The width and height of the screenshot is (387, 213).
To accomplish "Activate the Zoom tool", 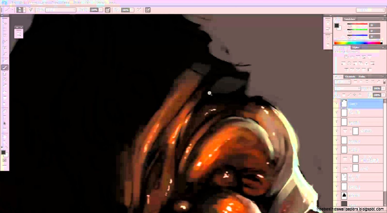I will 4,142.
